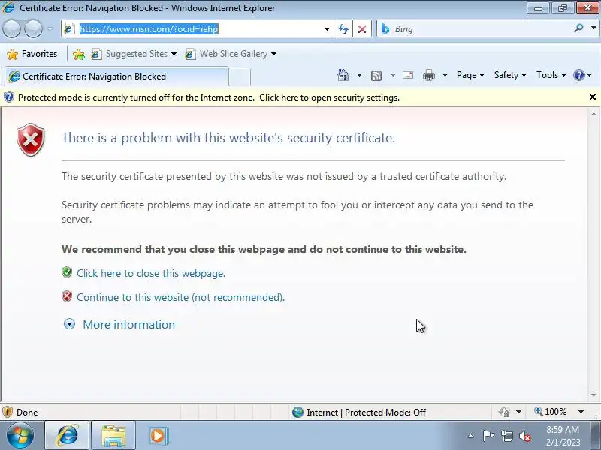Image resolution: width=601 pixels, height=450 pixels.
Task: Click the link to close this webpage
Action: [x=151, y=273]
